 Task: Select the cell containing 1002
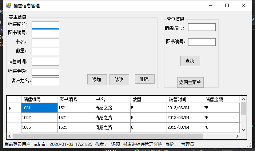(x=40, y=118)
